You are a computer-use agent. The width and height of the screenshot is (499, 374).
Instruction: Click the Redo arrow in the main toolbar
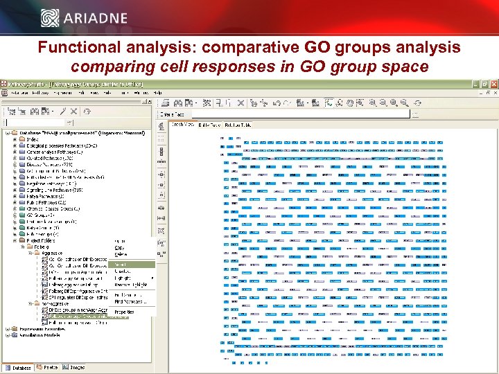[287, 103]
